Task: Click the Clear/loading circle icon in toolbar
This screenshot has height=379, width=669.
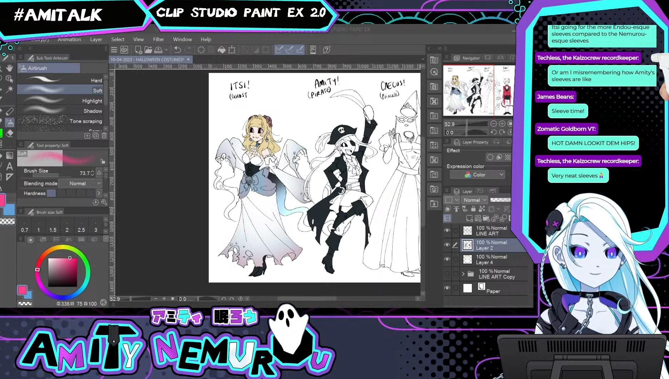Action: coord(201,50)
